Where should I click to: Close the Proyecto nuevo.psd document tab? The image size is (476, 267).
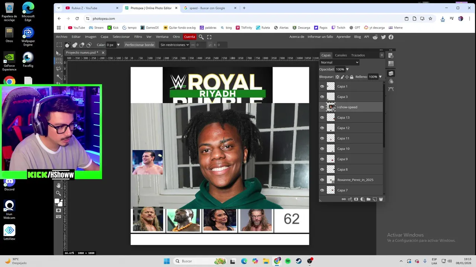click(103, 53)
